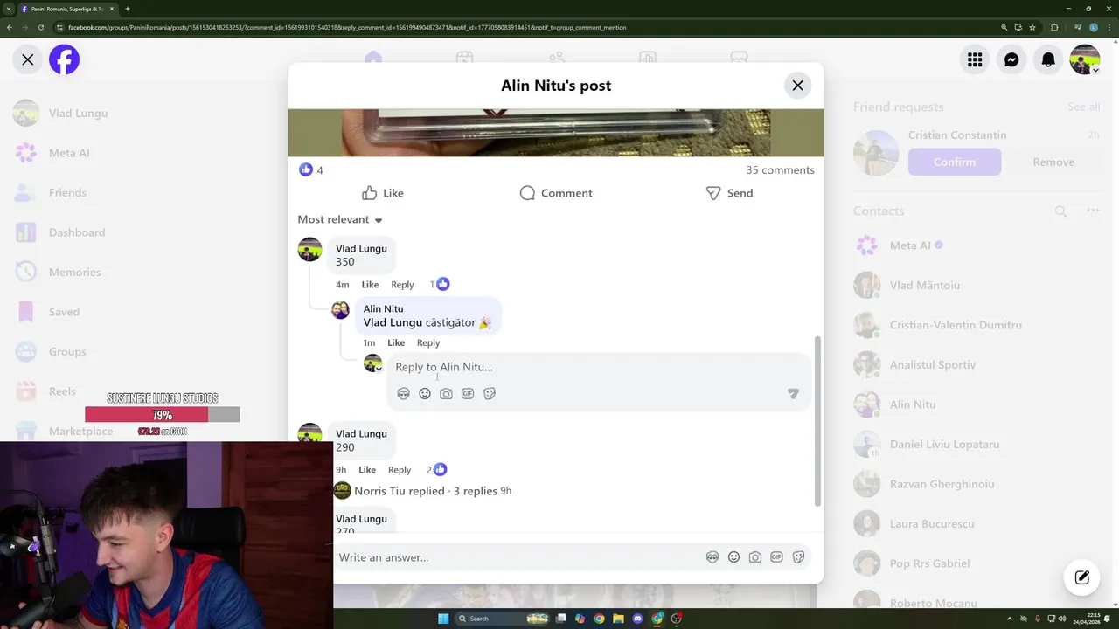Close the post view with X icon
1119x629 pixels.
click(x=28, y=59)
